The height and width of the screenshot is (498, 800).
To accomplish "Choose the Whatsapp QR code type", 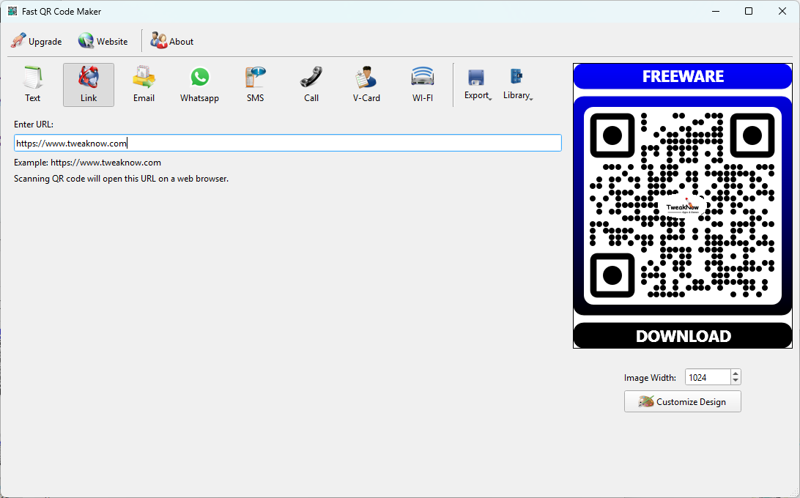I will (199, 85).
